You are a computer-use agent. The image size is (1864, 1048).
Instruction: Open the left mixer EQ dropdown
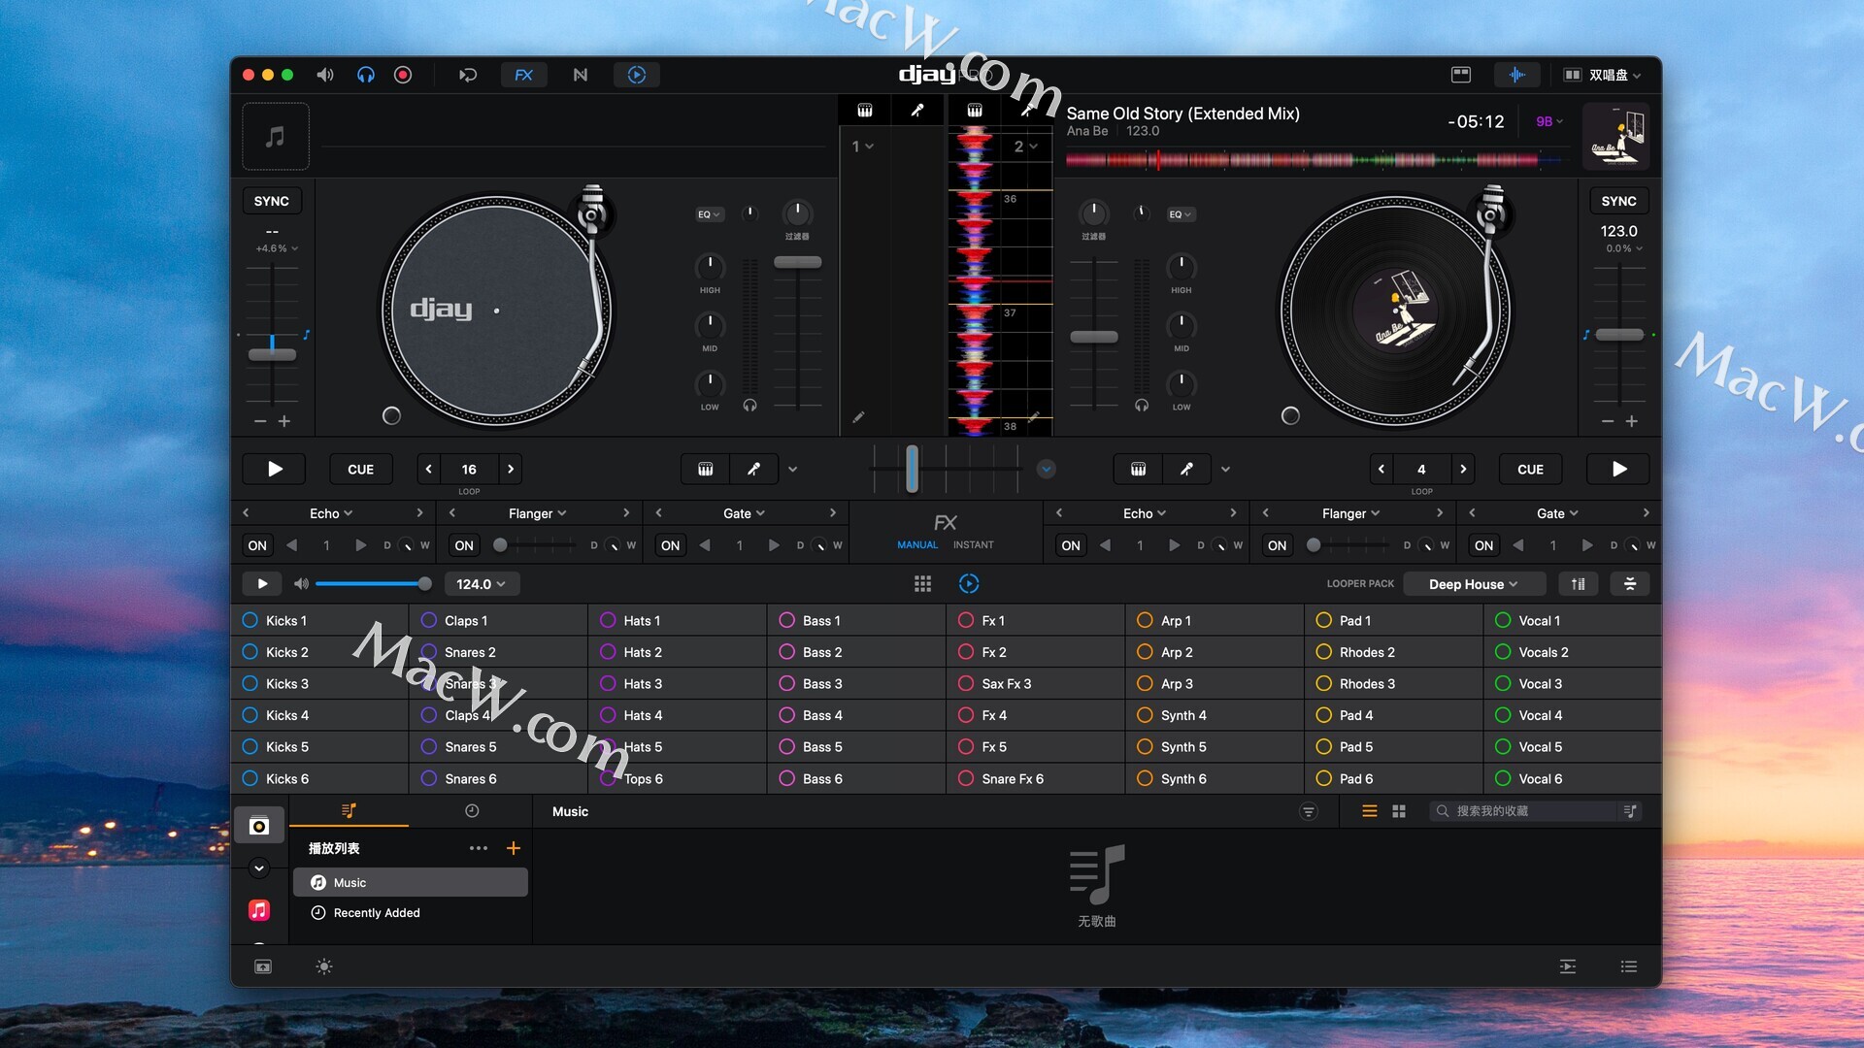coord(710,214)
